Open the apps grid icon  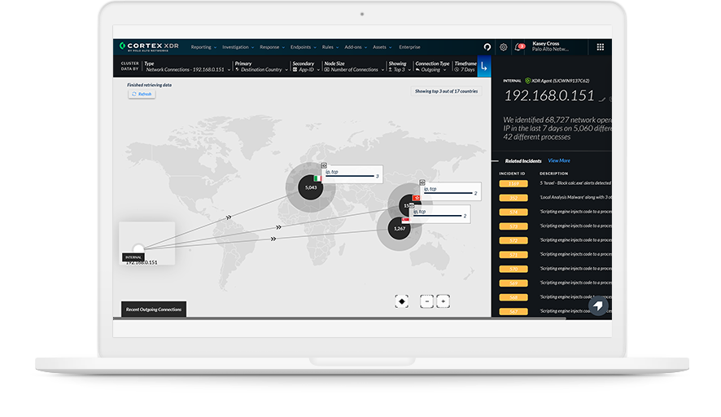[x=601, y=47]
